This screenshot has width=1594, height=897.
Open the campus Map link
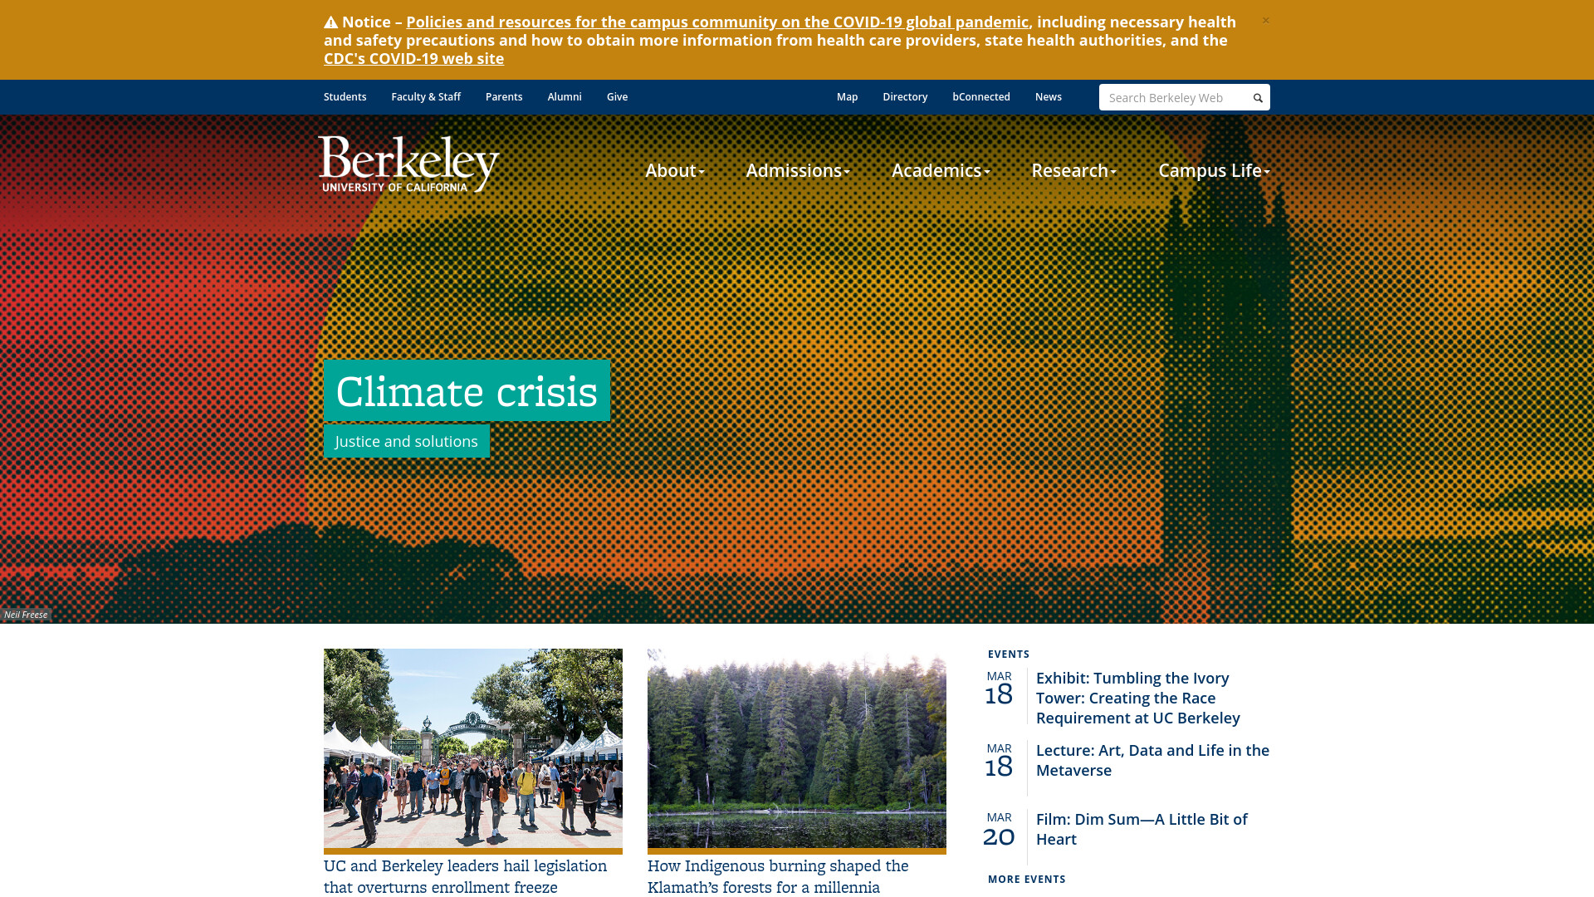point(847,97)
